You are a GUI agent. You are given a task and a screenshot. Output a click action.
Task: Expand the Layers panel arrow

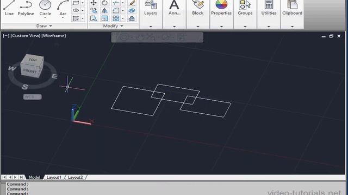click(151, 27)
